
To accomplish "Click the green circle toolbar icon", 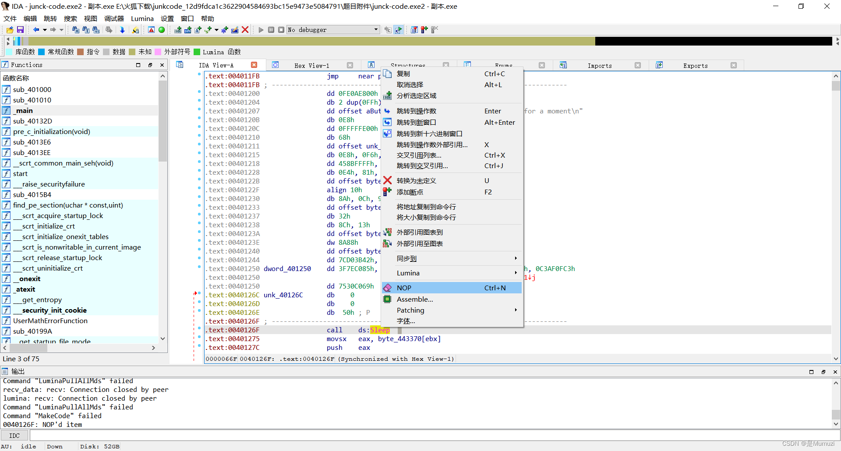I will click(162, 30).
